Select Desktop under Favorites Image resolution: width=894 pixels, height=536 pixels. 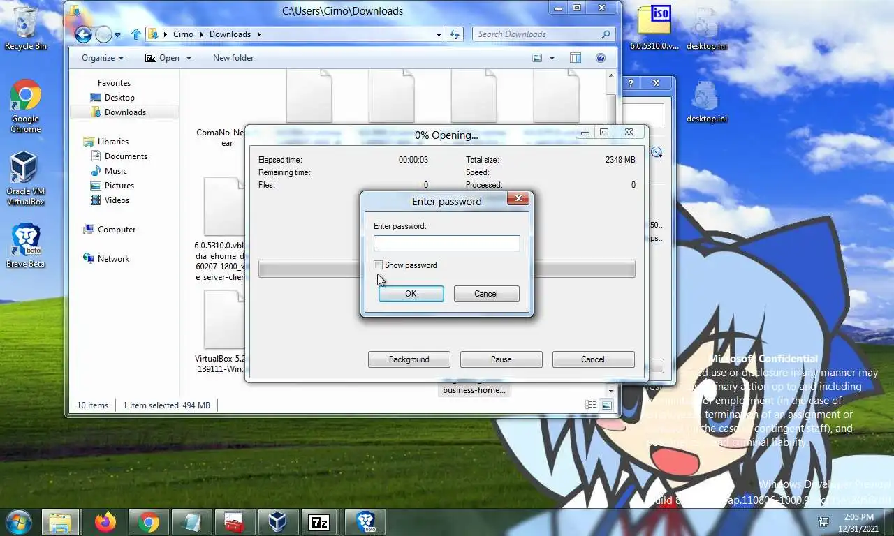click(x=119, y=98)
